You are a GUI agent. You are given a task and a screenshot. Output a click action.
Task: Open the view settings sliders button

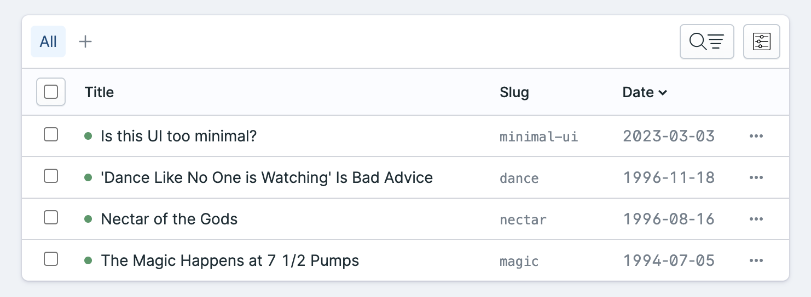pyautogui.click(x=761, y=41)
